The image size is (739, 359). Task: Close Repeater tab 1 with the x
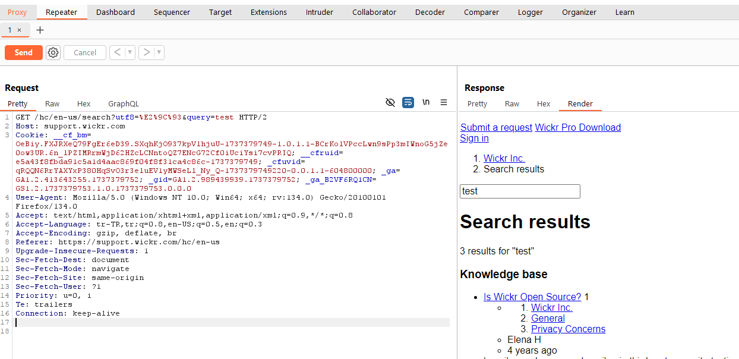coord(19,30)
